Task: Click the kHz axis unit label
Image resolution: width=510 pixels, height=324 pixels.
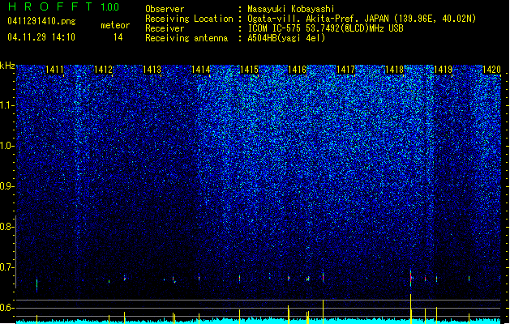Action: (x=7, y=66)
